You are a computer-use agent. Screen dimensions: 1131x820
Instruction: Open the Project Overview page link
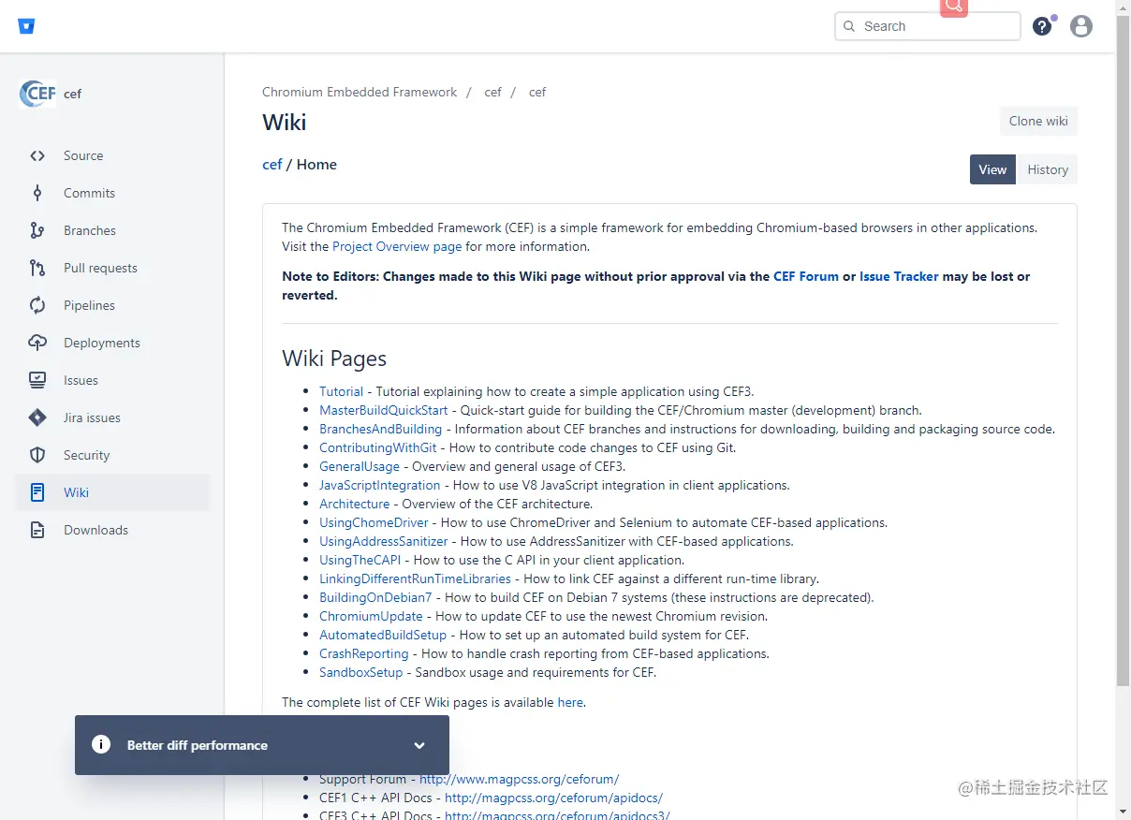397,247
